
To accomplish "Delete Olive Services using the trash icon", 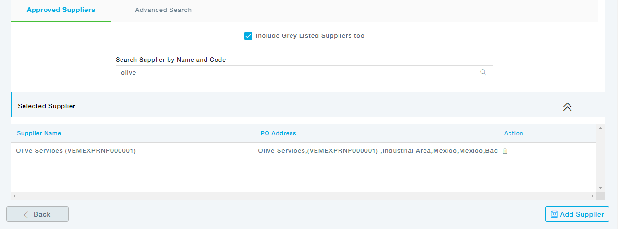I will click(x=505, y=151).
